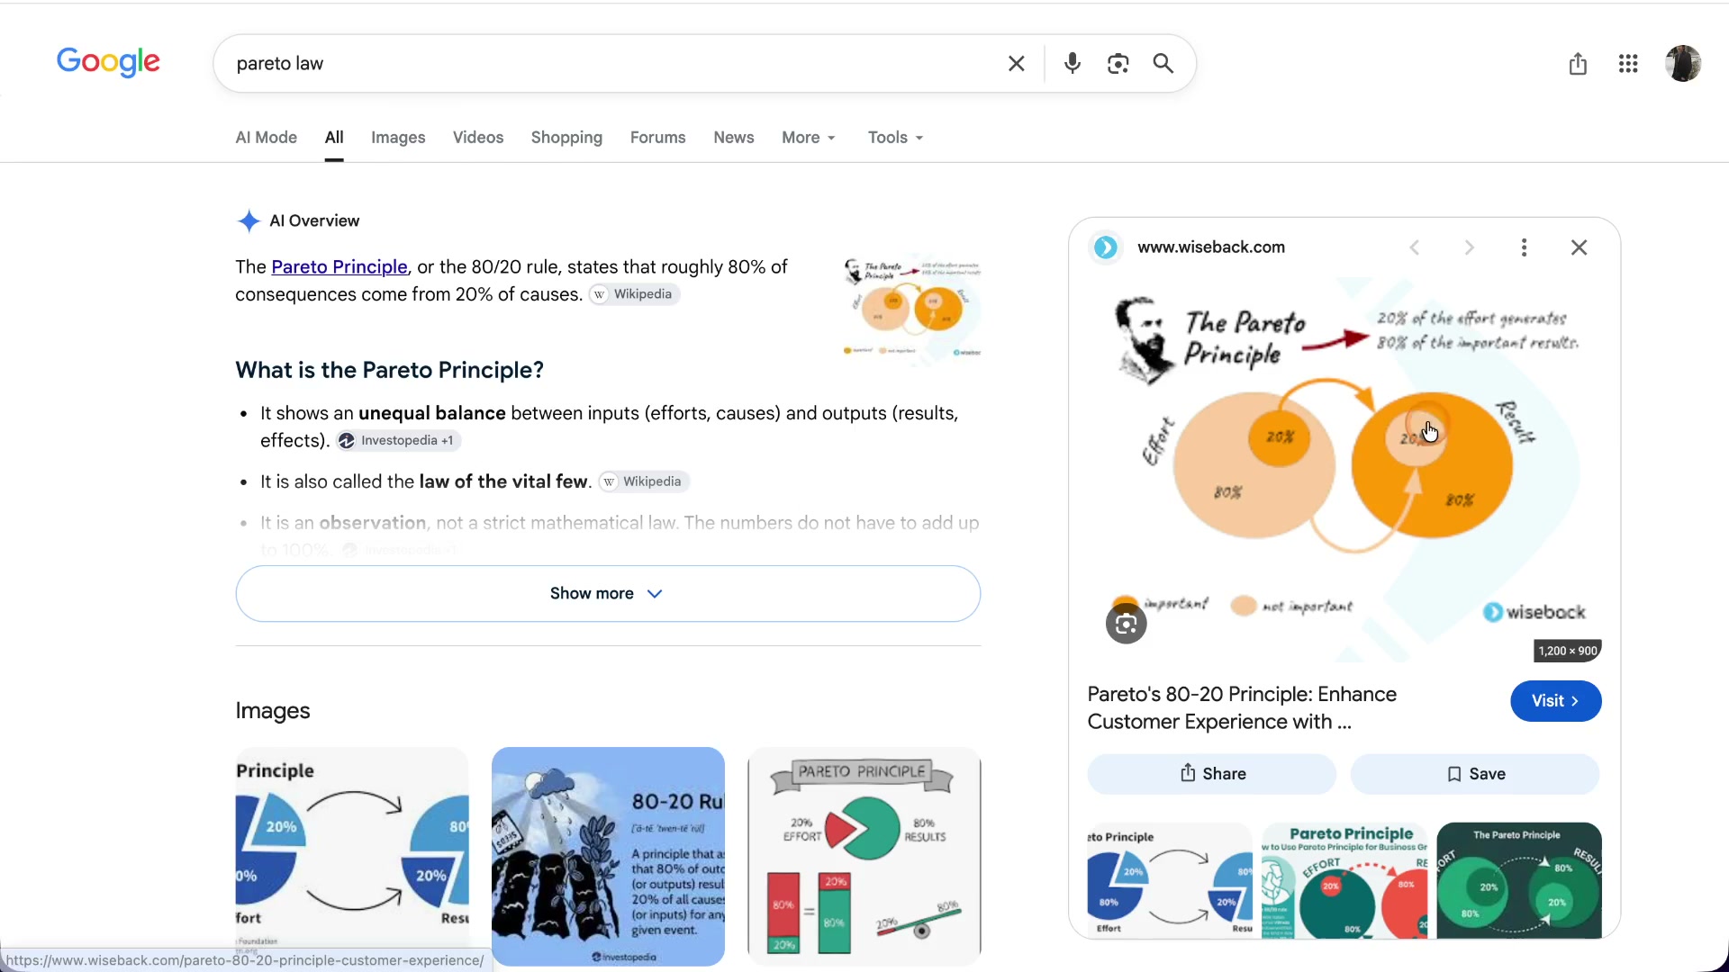Switch to Forums tab

click(x=657, y=138)
